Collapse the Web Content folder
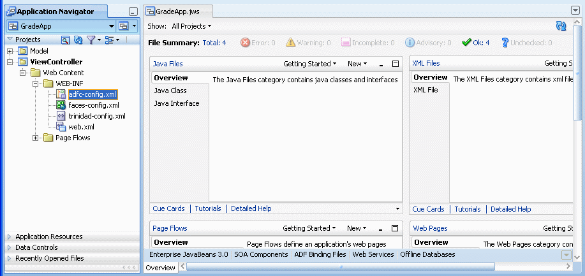This screenshot has height=276, width=585. point(22,73)
